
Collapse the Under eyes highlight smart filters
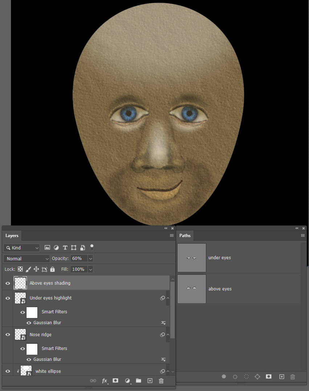pyautogui.click(x=168, y=298)
